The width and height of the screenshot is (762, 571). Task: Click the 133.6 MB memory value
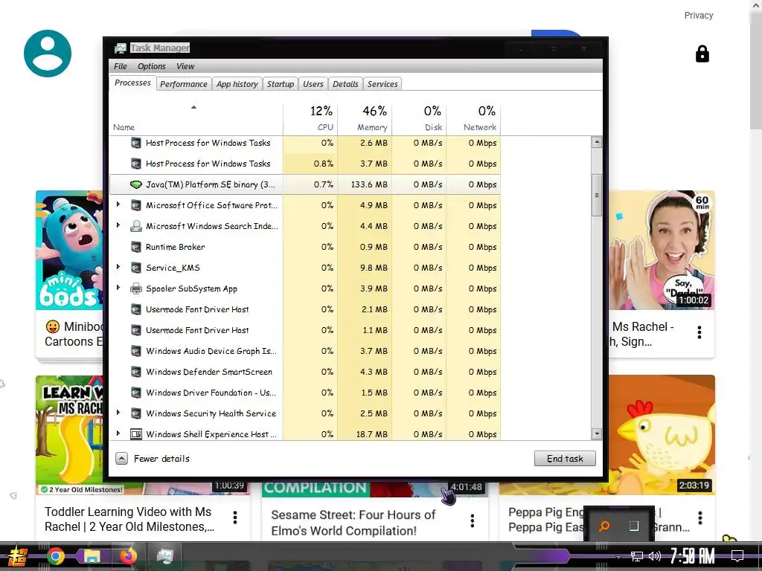[x=369, y=184]
